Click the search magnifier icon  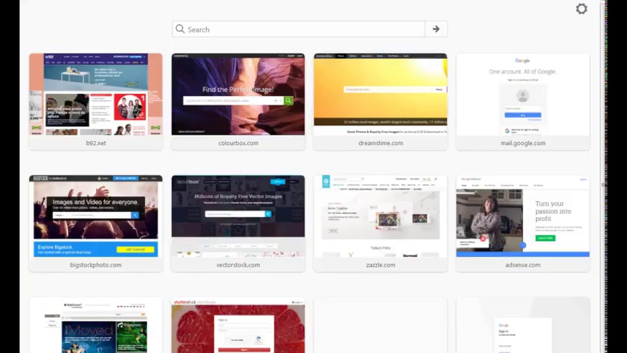[x=180, y=29]
